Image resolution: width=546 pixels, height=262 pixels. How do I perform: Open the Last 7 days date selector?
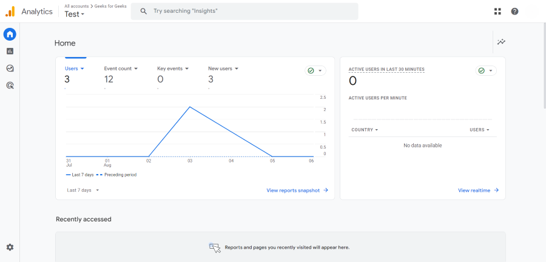[83, 190]
